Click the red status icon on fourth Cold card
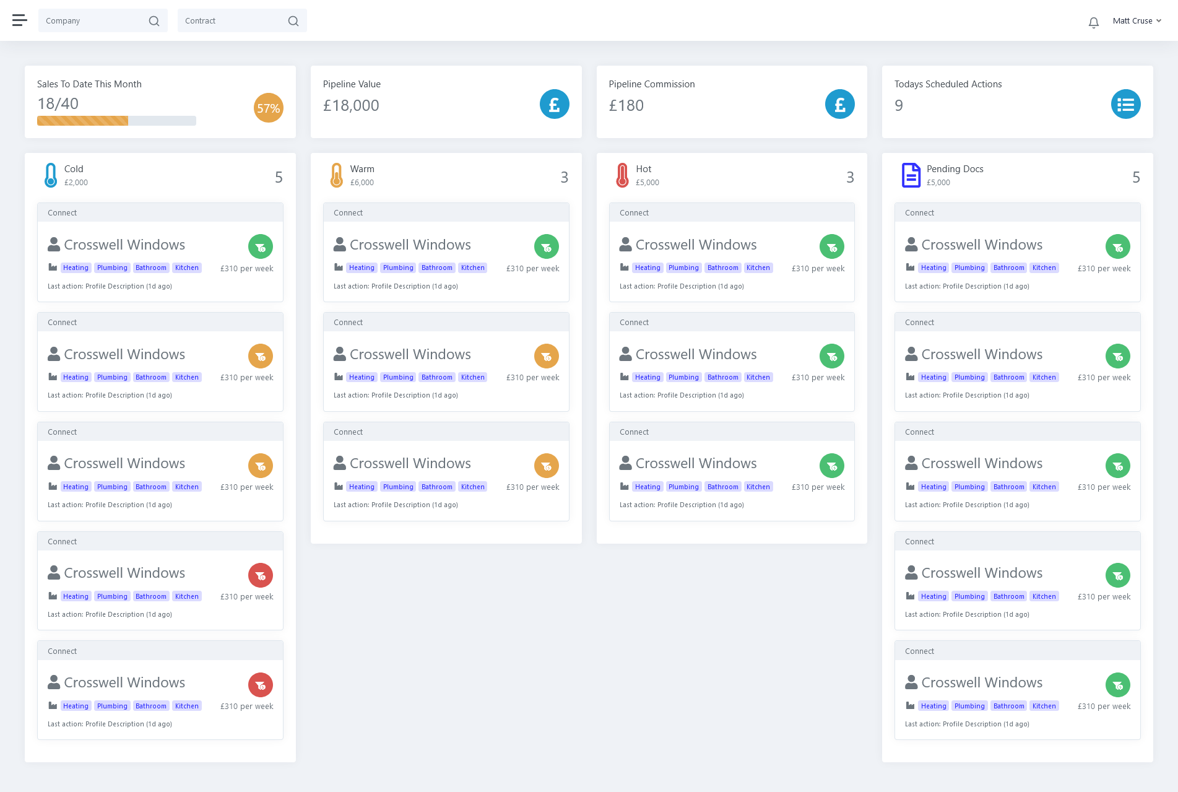Viewport: 1178px width, 792px height. [x=261, y=575]
